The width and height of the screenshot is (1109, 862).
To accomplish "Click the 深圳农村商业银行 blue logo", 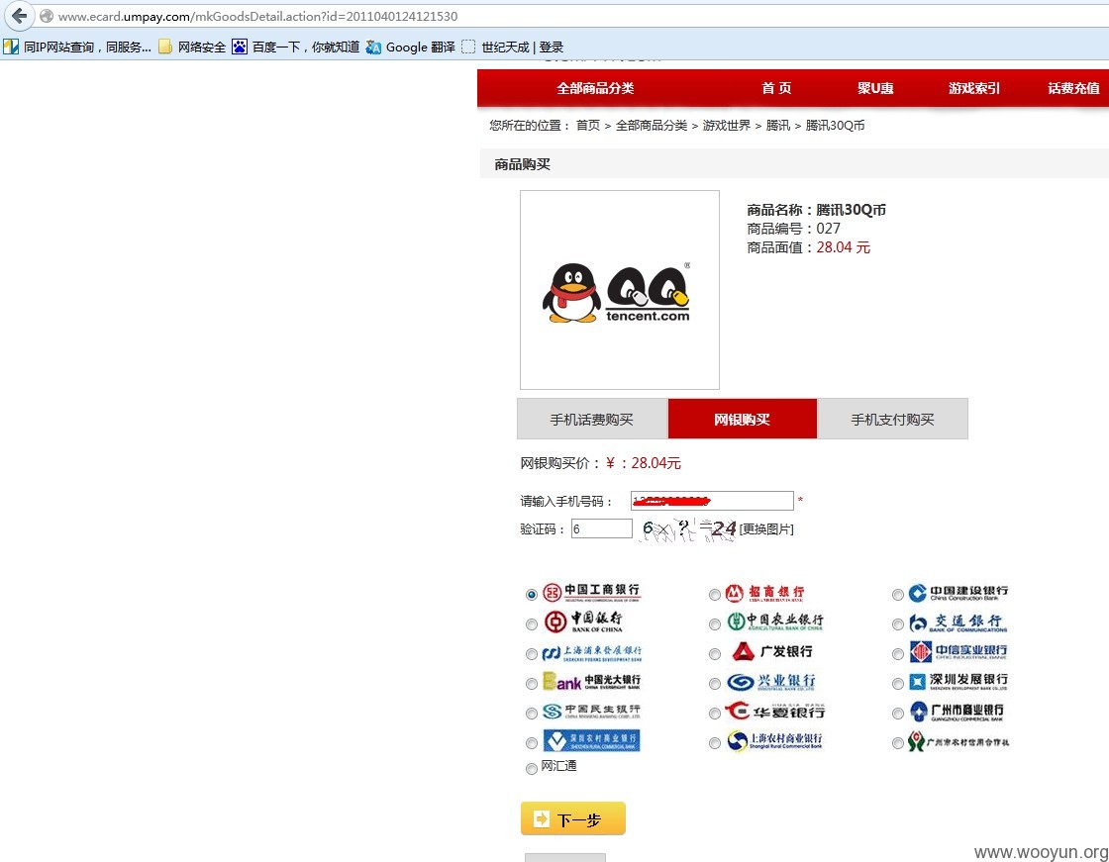I will [x=592, y=740].
